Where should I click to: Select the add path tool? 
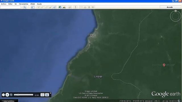(46, 7)
